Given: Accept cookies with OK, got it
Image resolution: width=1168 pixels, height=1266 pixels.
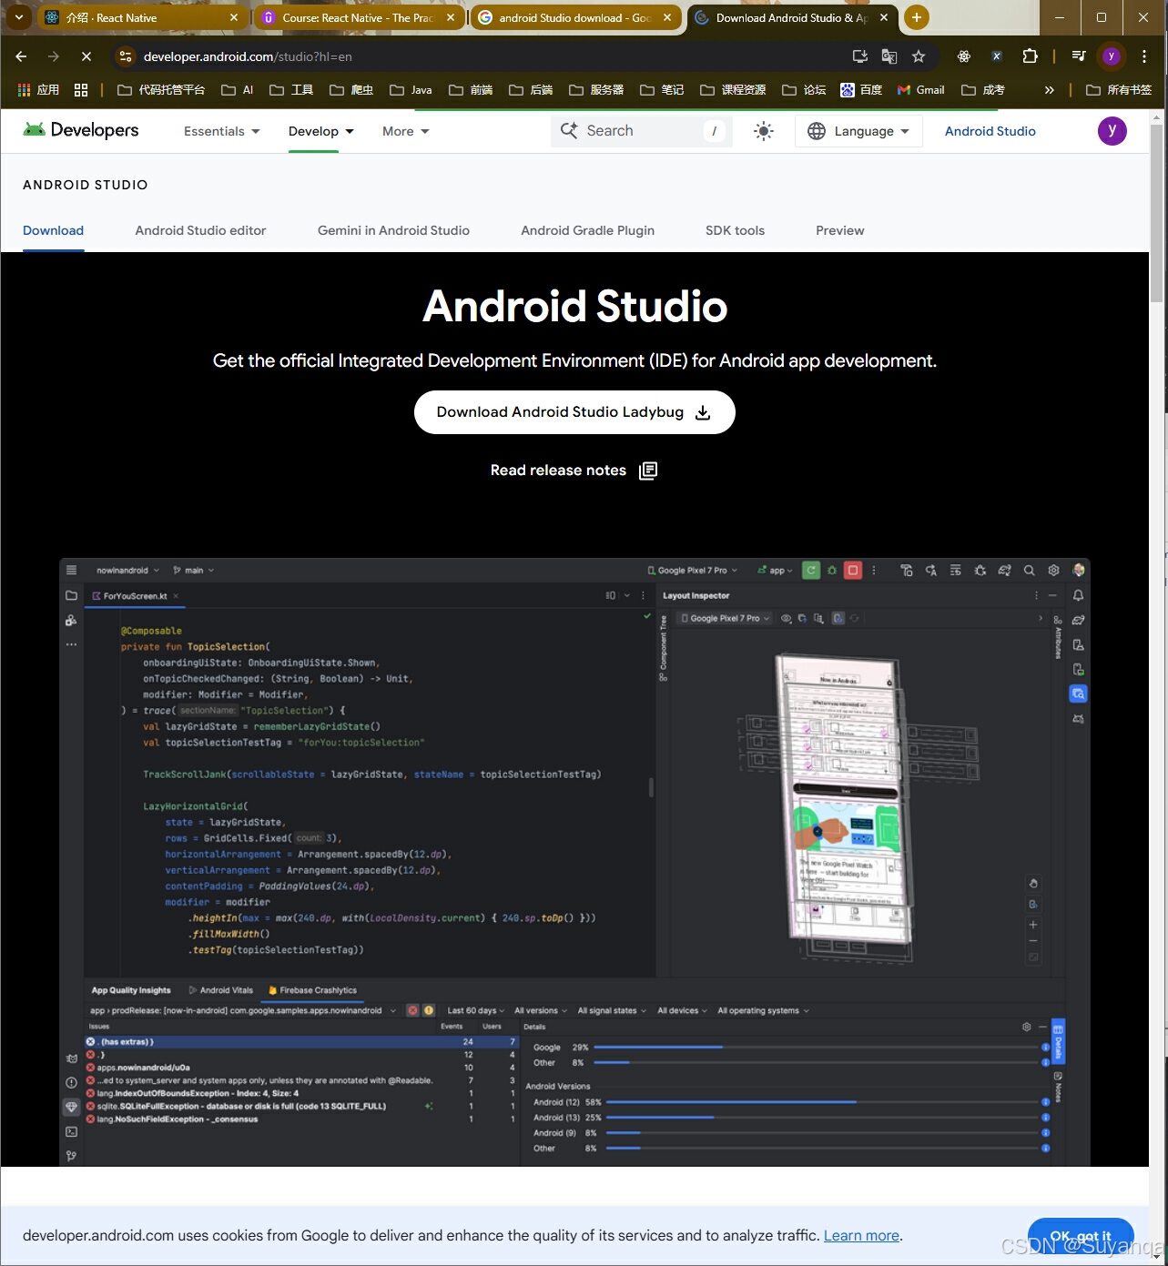Looking at the screenshot, I should coord(1081,1236).
